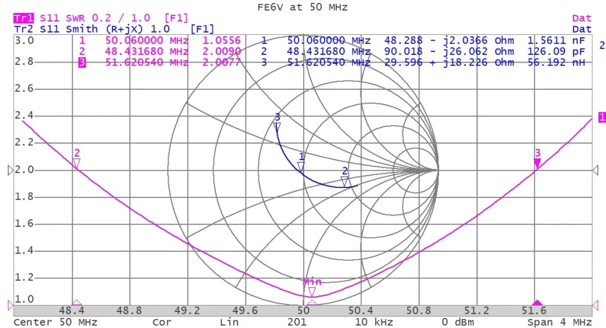Select marker 2 on the Smith chart
This screenshot has height=328, width=606.
[x=344, y=181]
